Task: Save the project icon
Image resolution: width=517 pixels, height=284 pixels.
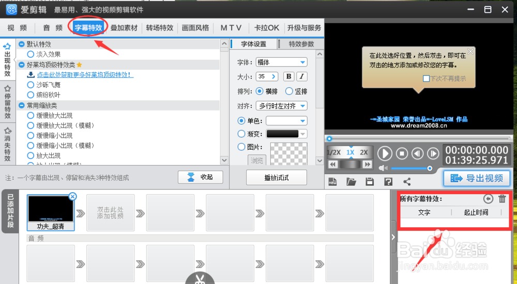Action: (x=370, y=182)
